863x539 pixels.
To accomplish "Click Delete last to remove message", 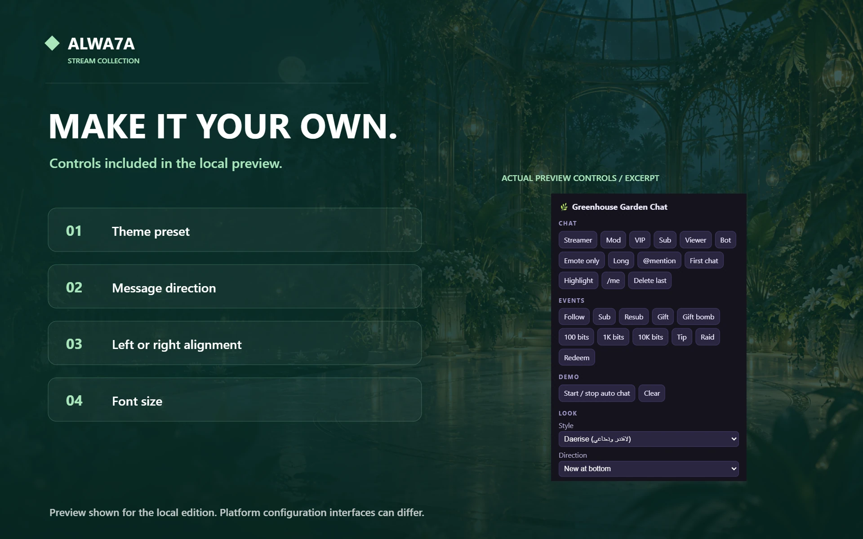I will (650, 280).
